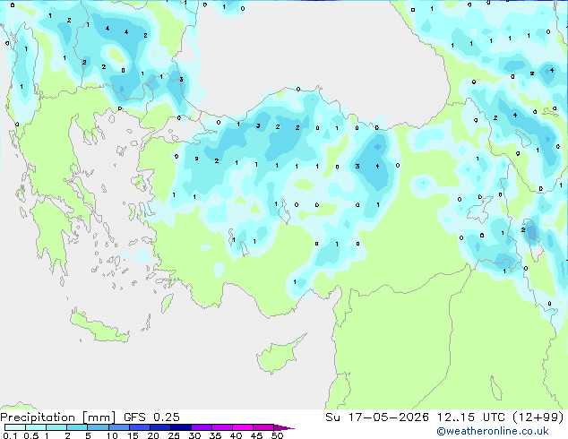Click the 0.1–0.5 mm palest legend swatch
The image size is (568, 439).
tap(15, 427)
